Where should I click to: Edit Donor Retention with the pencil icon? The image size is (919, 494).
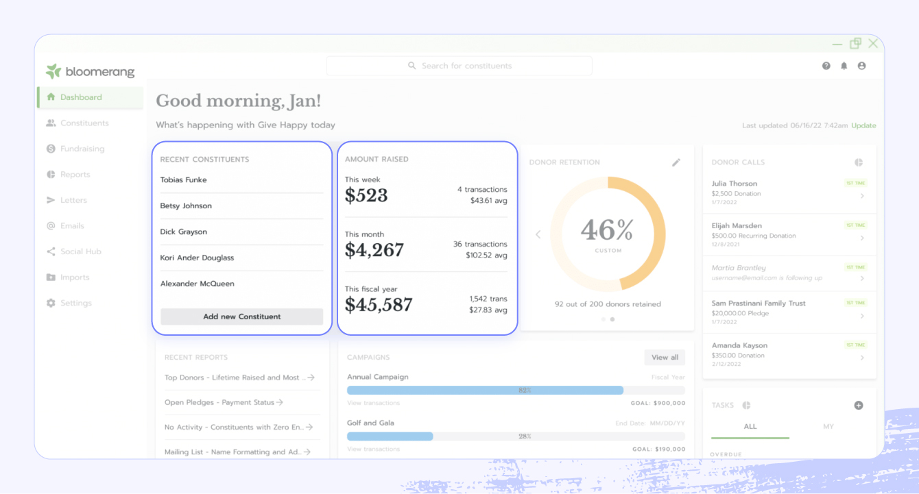[x=676, y=162]
